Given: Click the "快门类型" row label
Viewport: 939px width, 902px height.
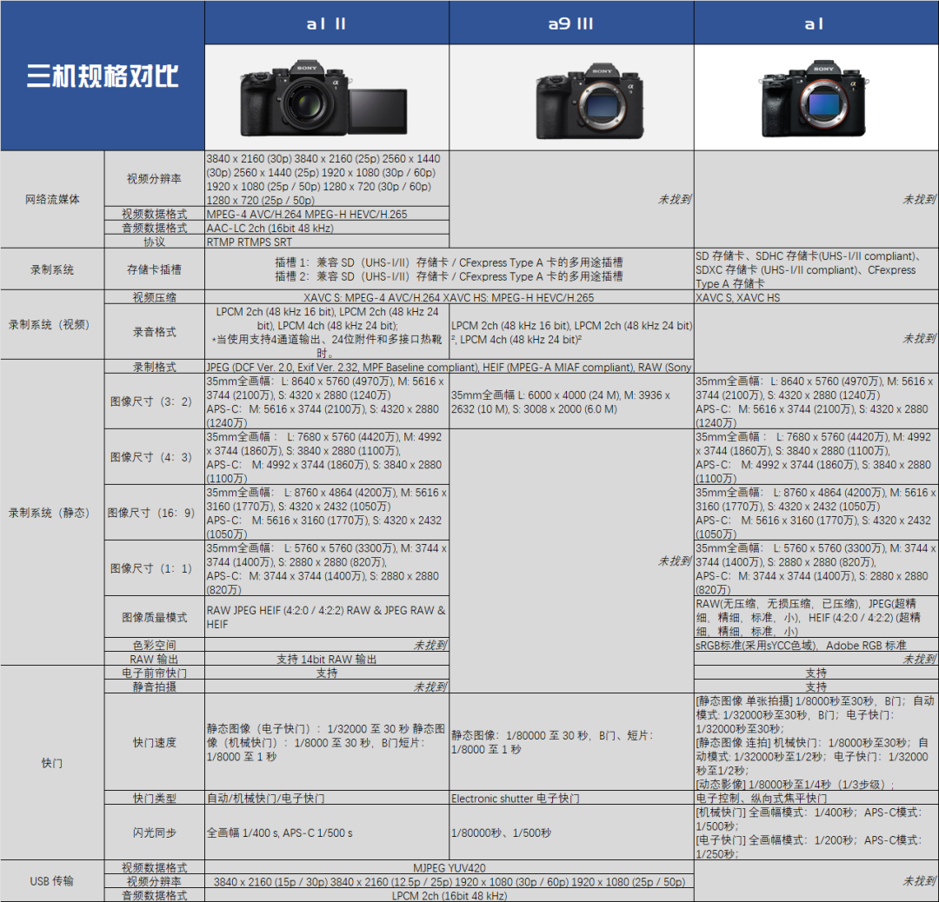Looking at the screenshot, I should (x=155, y=798).
